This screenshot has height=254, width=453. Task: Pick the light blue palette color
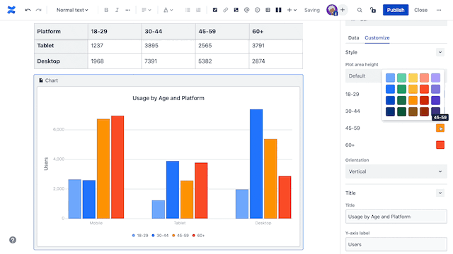(x=390, y=78)
